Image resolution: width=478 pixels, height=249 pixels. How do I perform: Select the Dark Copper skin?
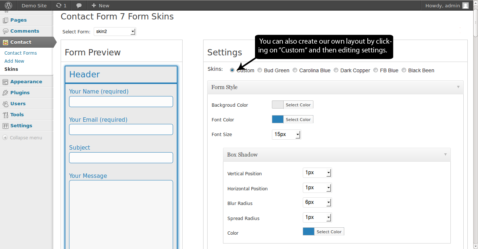tap(336, 70)
